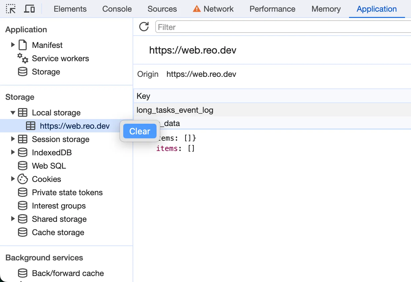Select https://web.reo.dev under Local storage

(74, 126)
